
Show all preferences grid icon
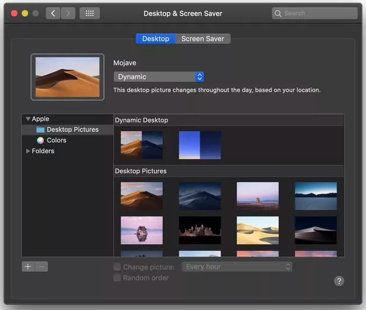(89, 13)
